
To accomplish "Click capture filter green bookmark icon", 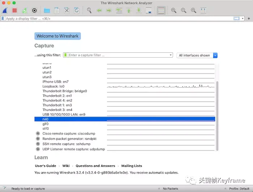I will point(65,55).
